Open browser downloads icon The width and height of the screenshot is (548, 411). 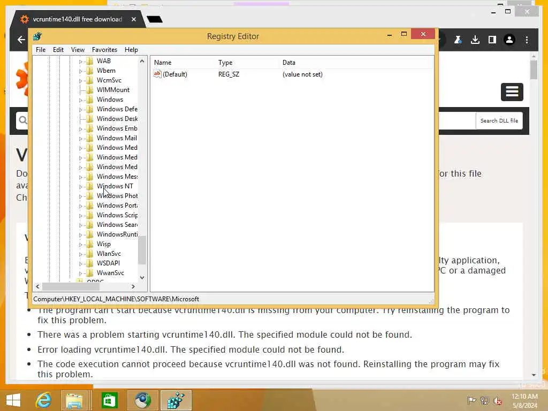[475, 40]
